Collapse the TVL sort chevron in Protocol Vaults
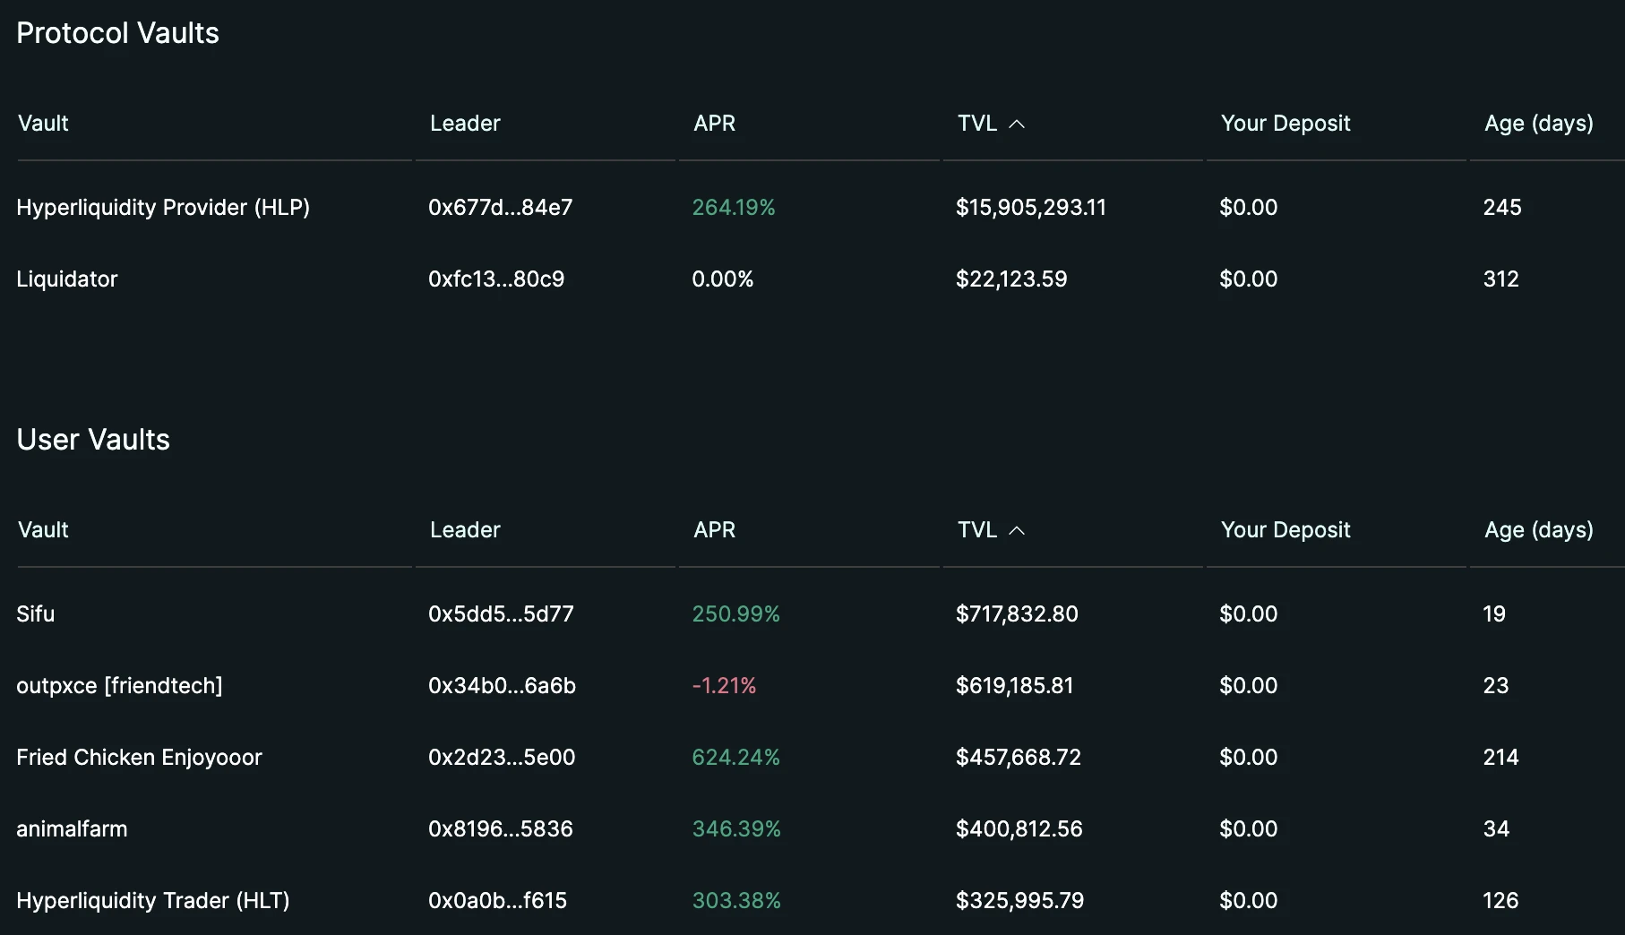Screen dimensions: 1625x935 point(1017,124)
